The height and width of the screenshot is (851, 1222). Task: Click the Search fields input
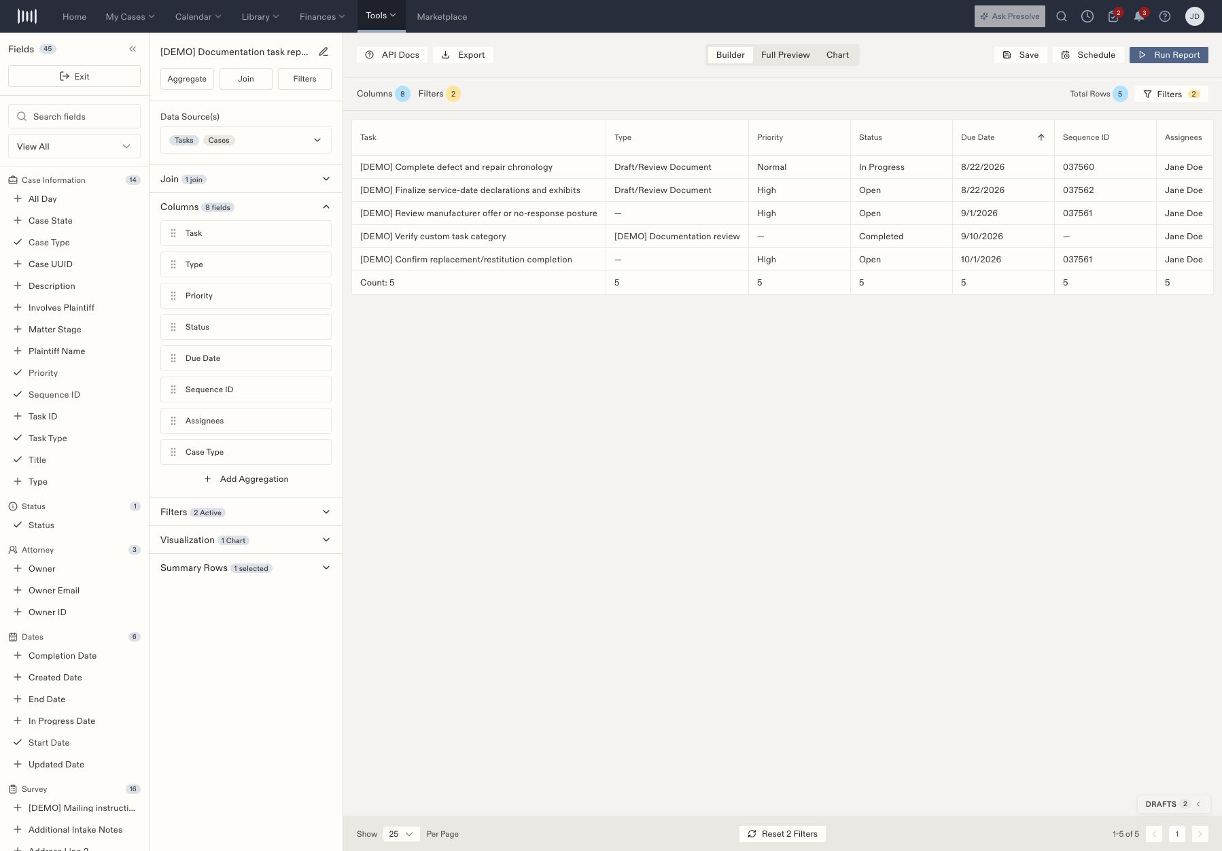pos(74,116)
